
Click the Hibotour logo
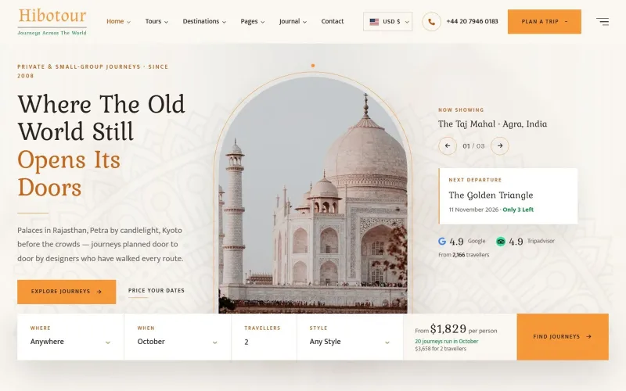point(52,22)
